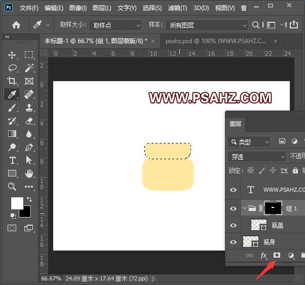Screen dimensions: 305x285
Task: Collapse the 组 1 group arrow
Action: click(244, 208)
